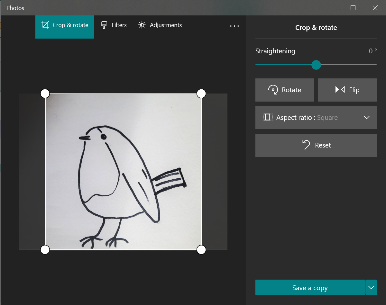The height and width of the screenshot is (305, 386).
Task: Click the Rotate button
Action: pyautogui.click(x=285, y=90)
